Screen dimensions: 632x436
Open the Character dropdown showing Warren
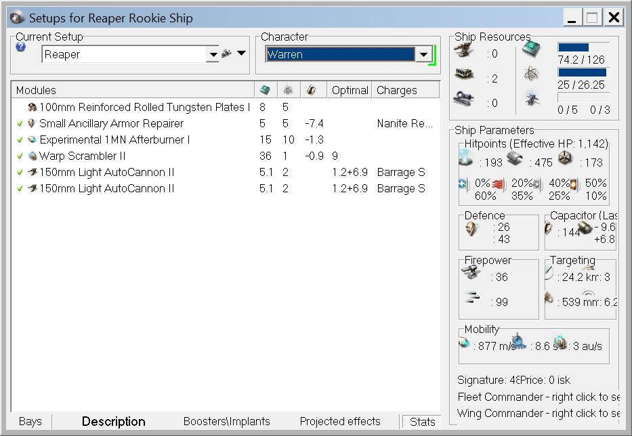(x=423, y=54)
